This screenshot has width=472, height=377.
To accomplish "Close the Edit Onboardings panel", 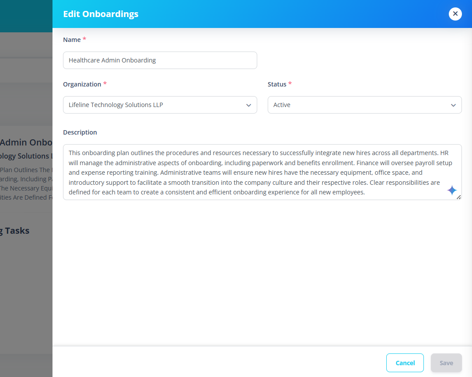I will coord(455,14).
